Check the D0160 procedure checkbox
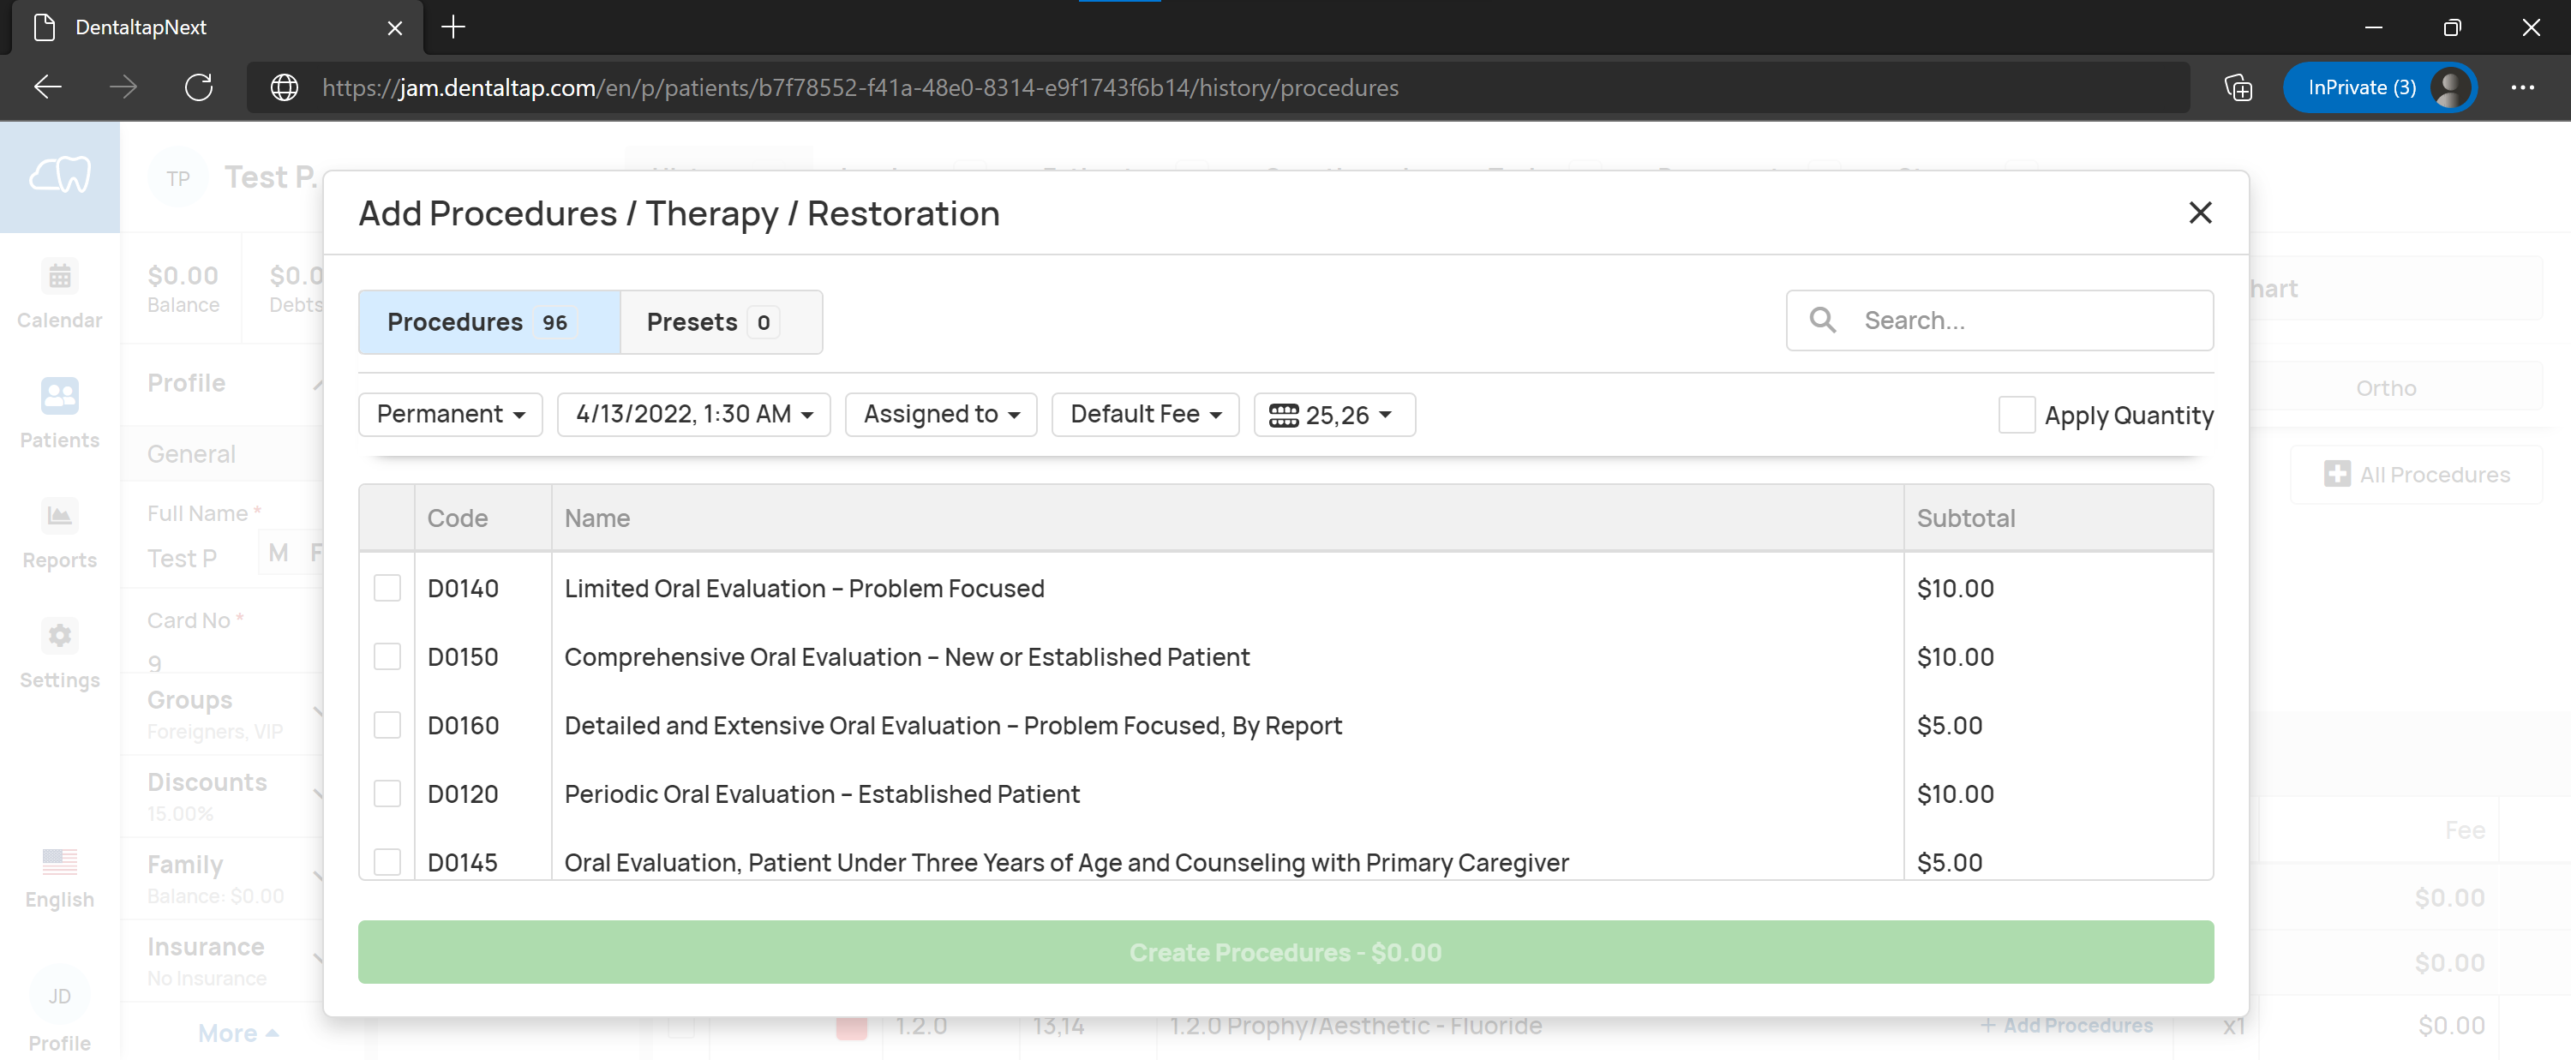The image size is (2571, 1060). 387,725
